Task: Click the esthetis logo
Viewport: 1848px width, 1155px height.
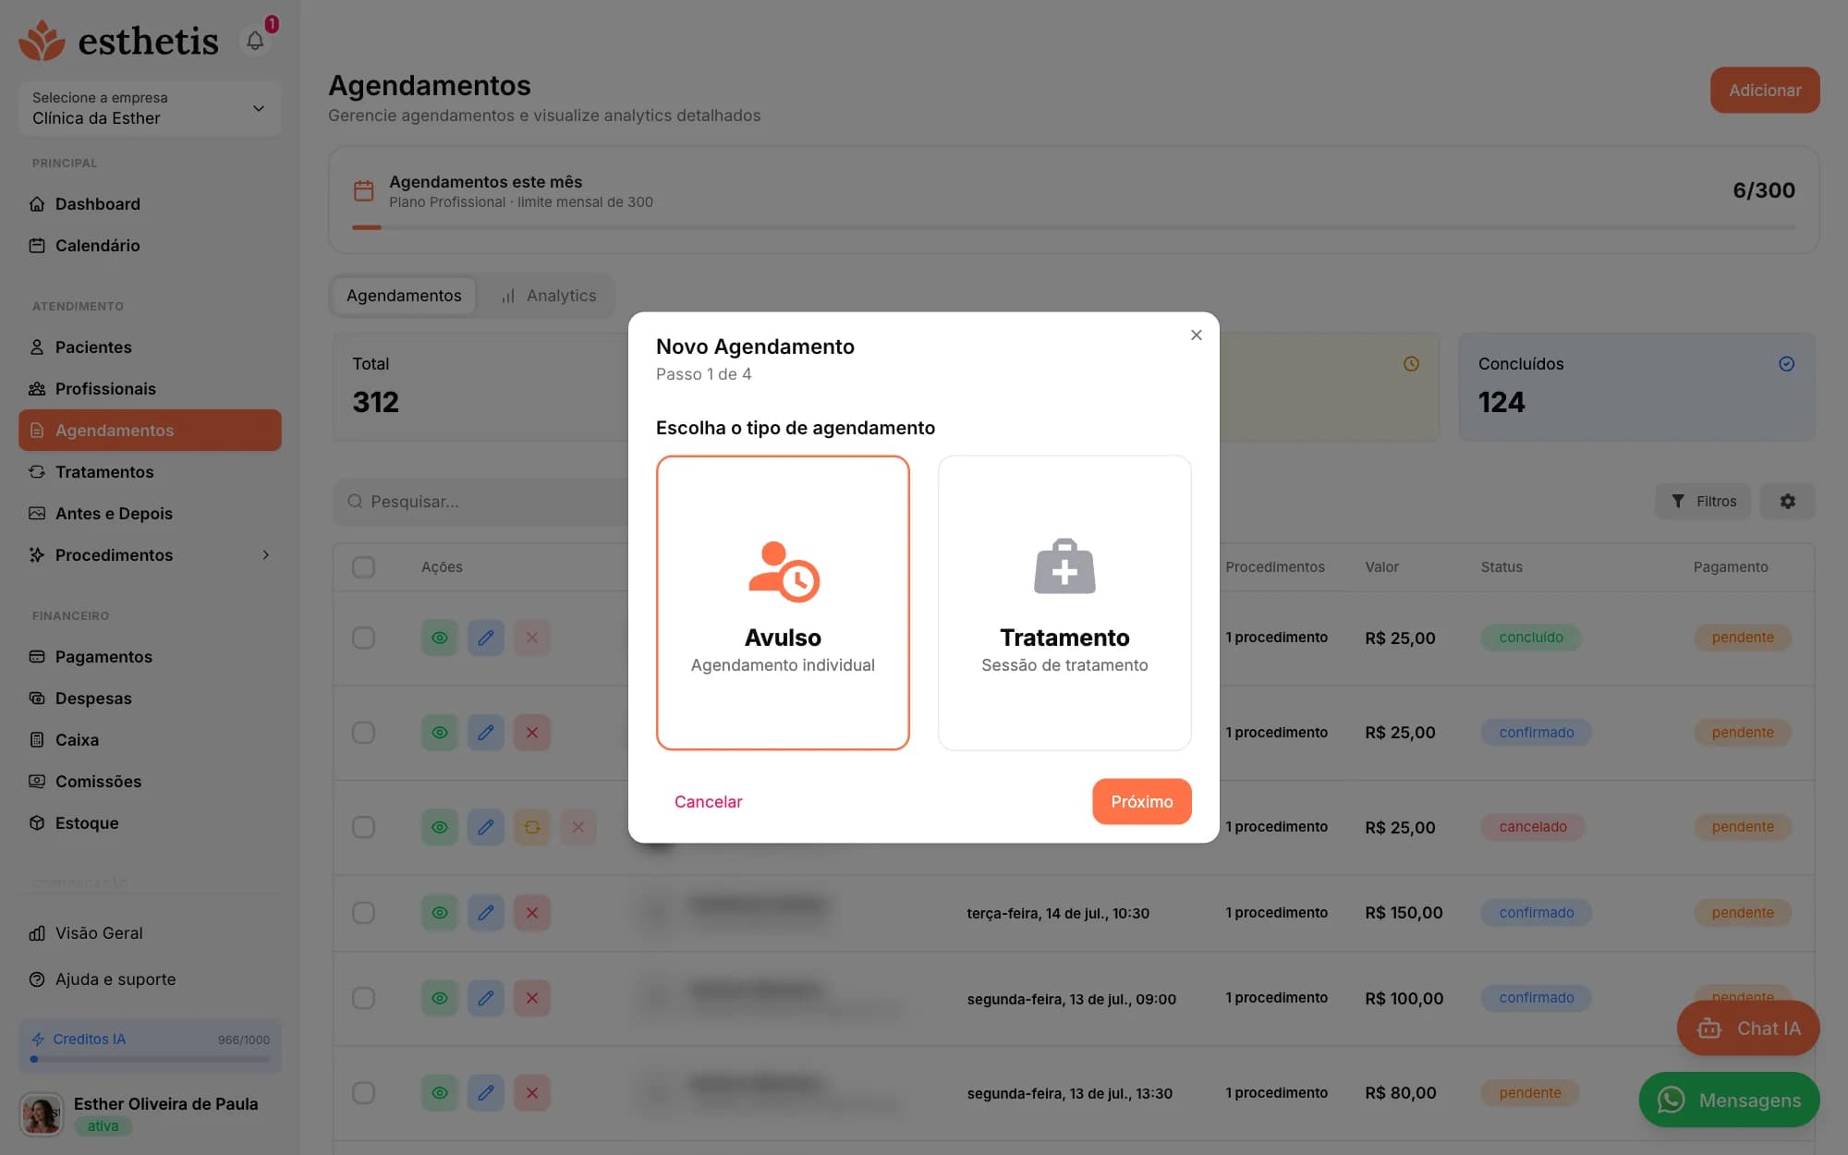Action: point(118,41)
